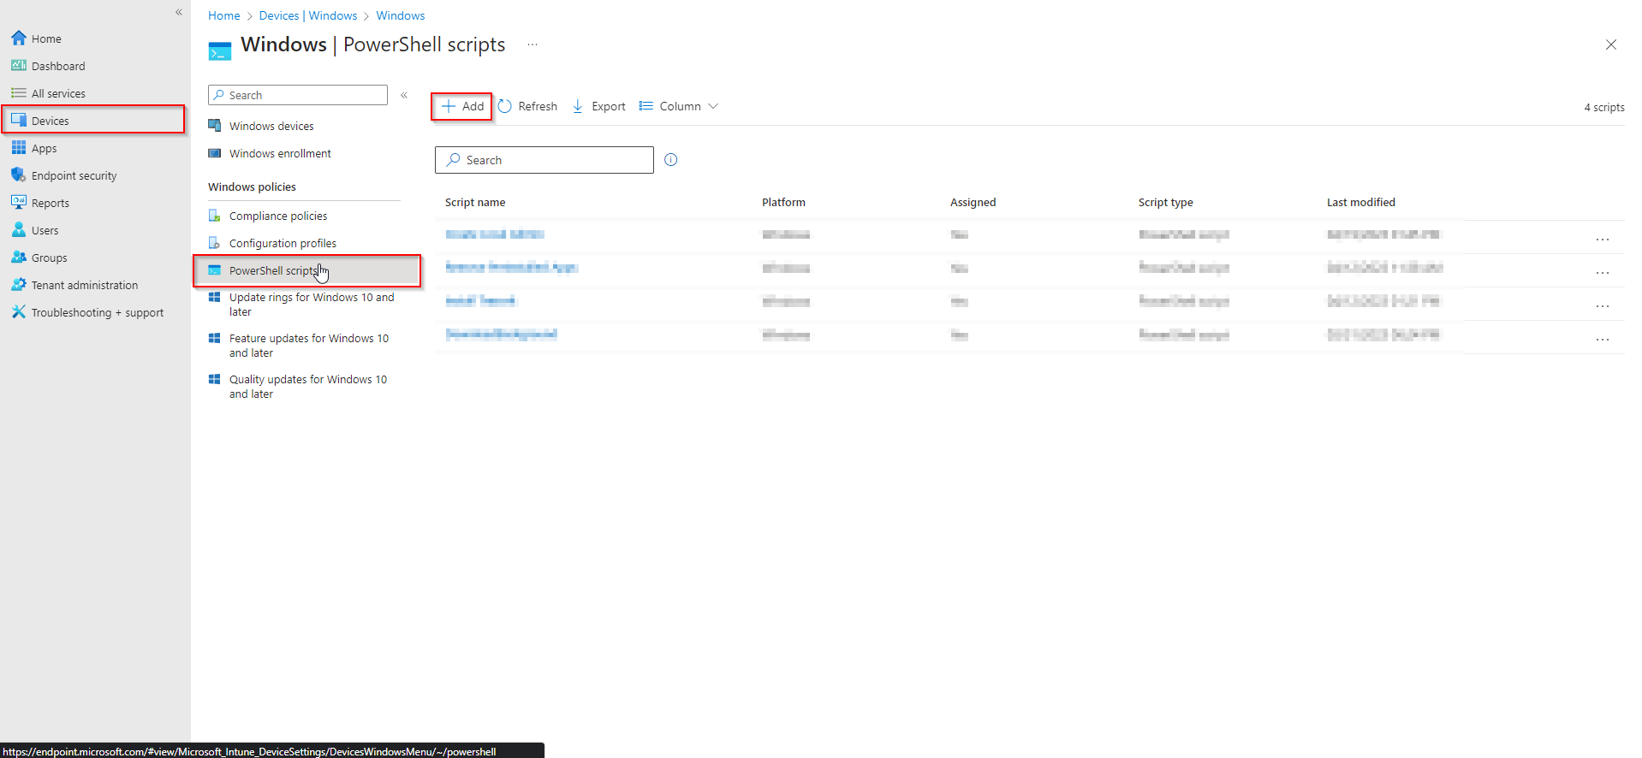Image resolution: width=1642 pixels, height=758 pixels.
Task: Refresh the scripts list
Action: click(528, 106)
